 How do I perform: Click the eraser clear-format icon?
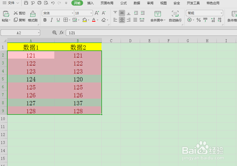coord(104,20)
